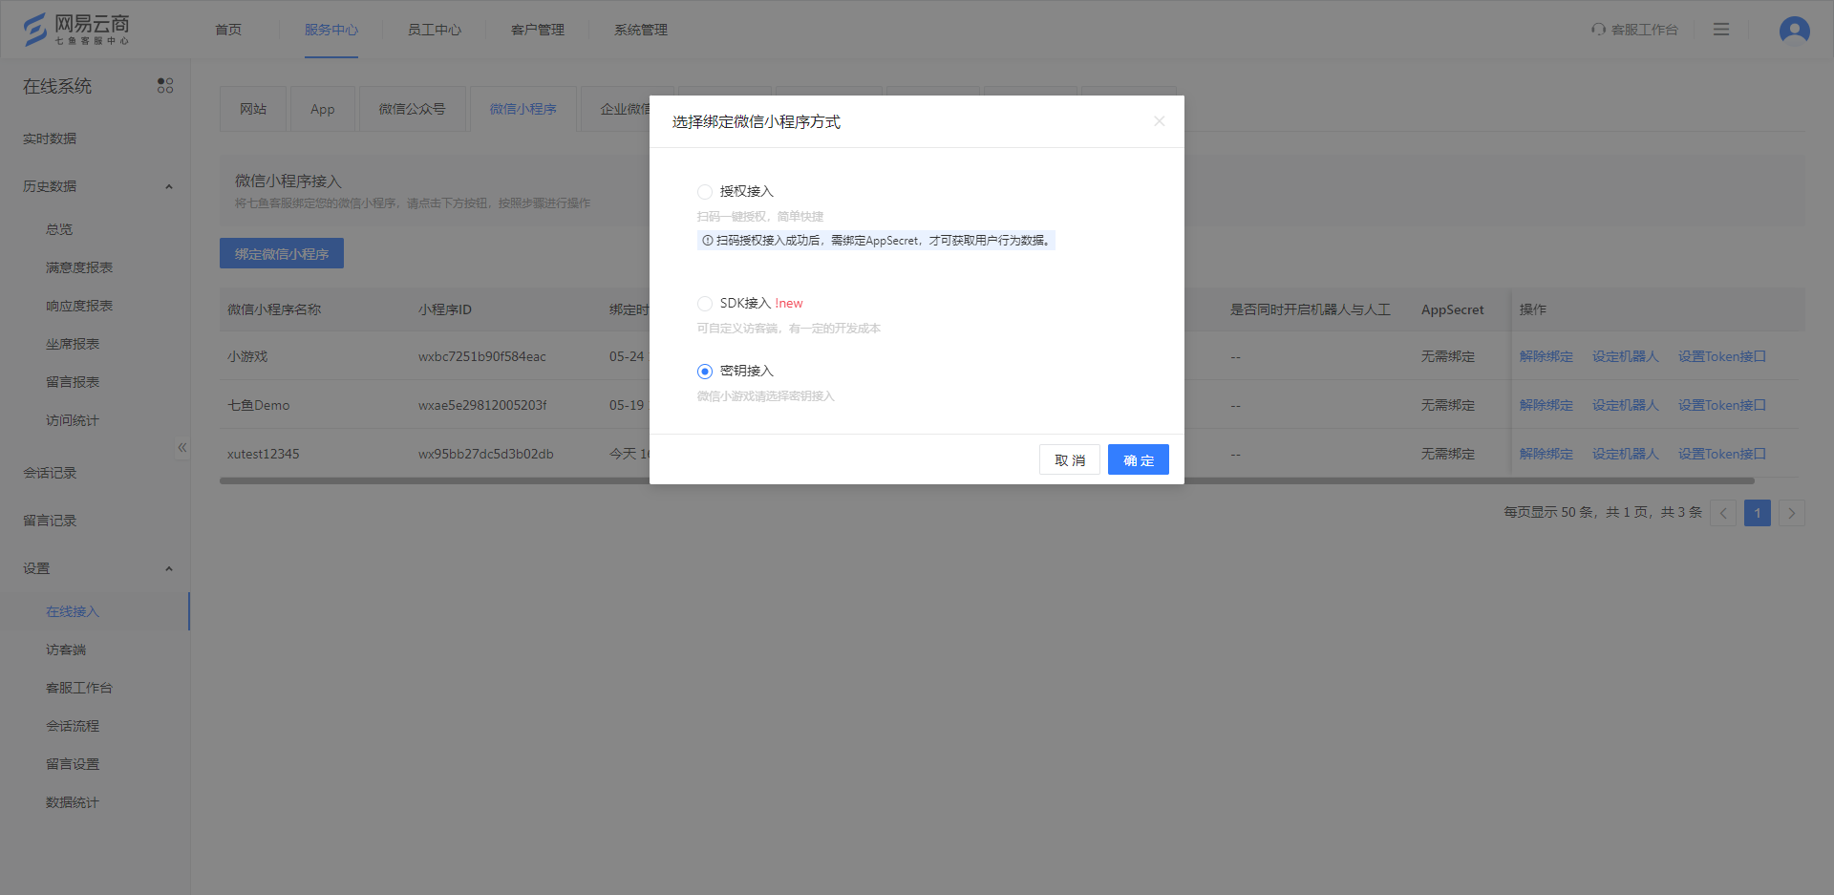The height and width of the screenshot is (895, 1834).
Task: Click the 取消 button
Action: coord(1070,459)
